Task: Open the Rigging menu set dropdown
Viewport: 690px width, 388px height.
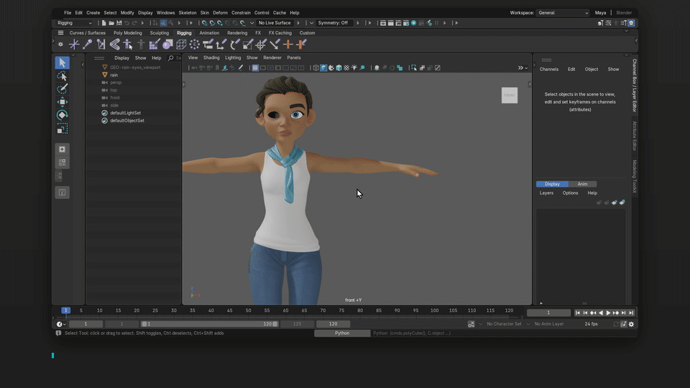Action: click(74, 23)
